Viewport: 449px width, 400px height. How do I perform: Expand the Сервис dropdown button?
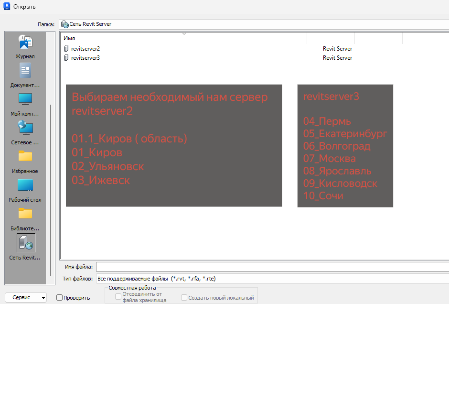pos(26,297)
